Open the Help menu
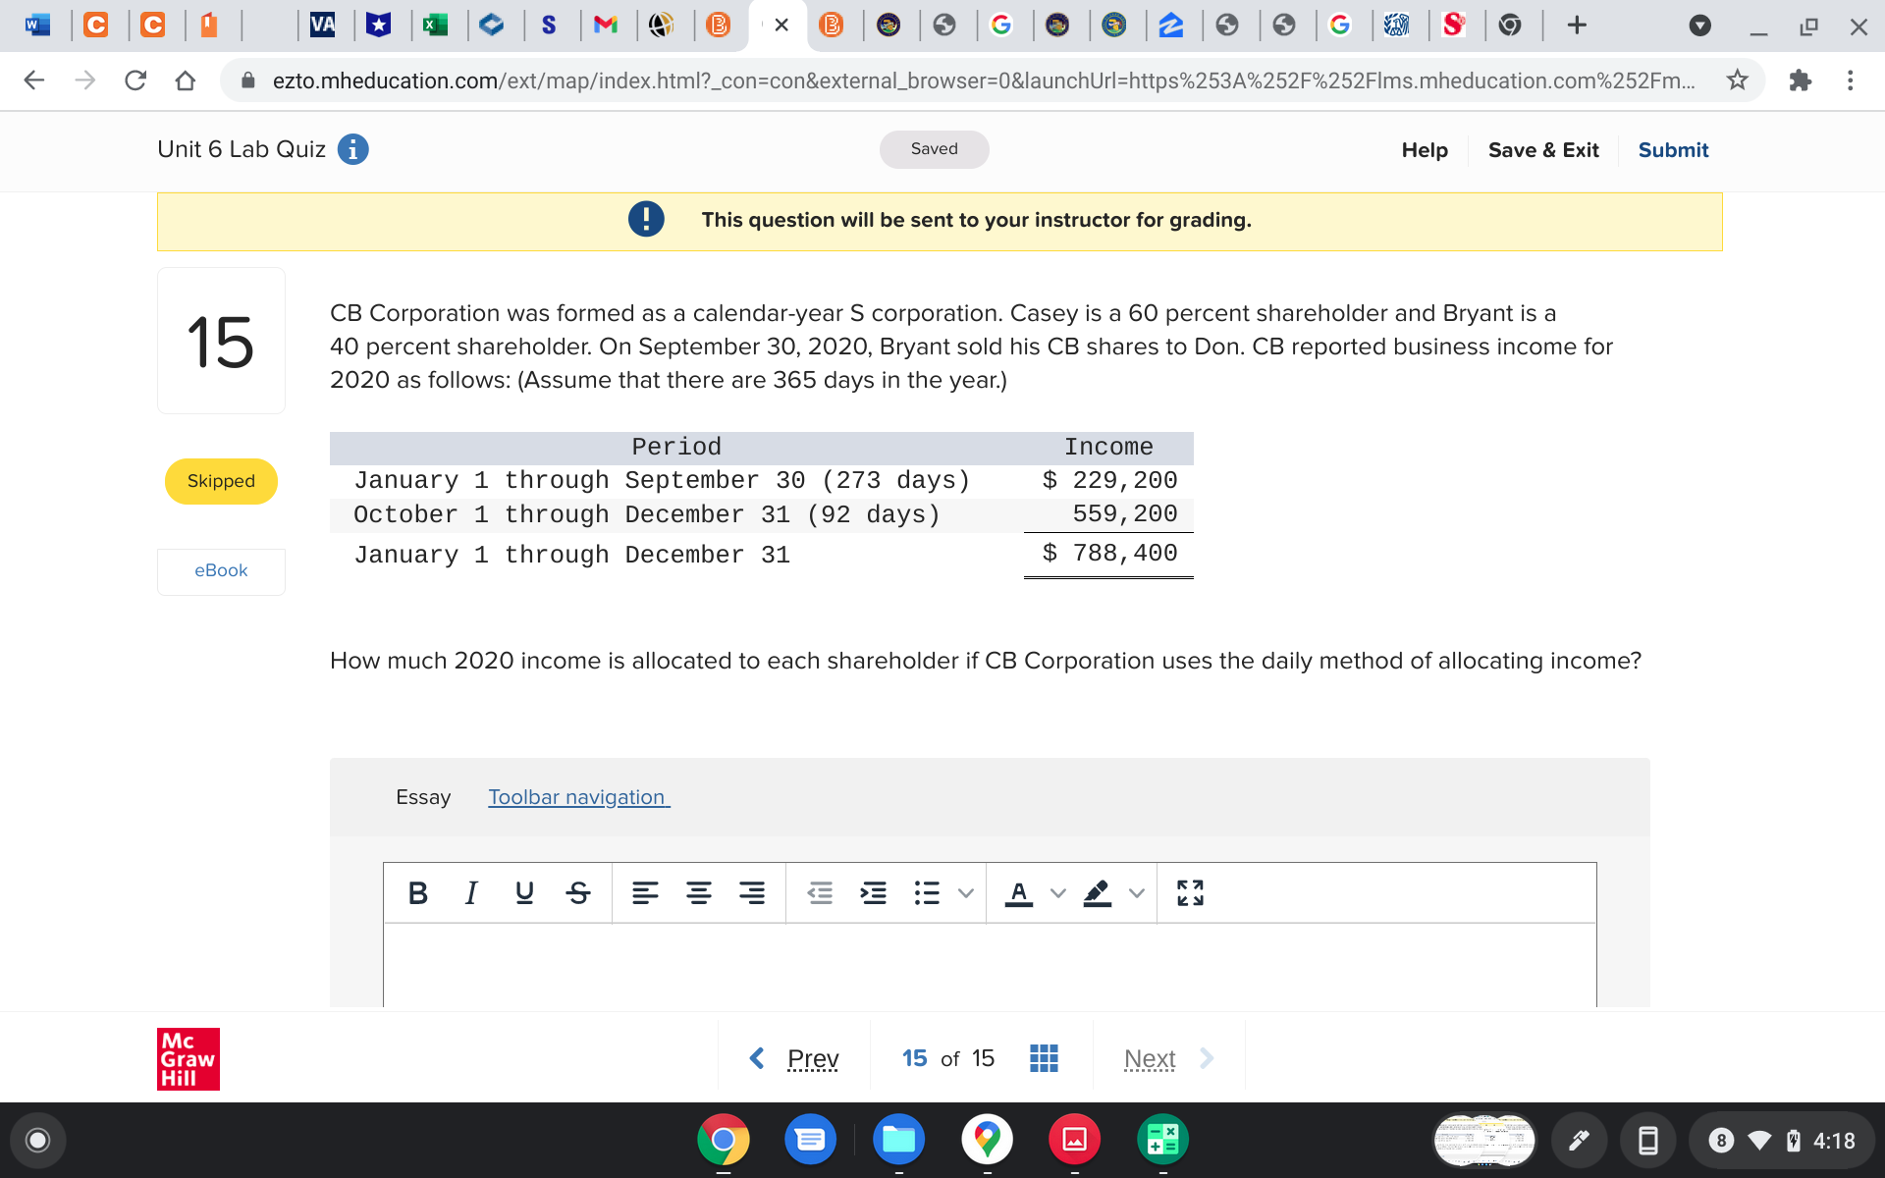Viewport: 1885px width, 1178px height. pos(1424,150)
